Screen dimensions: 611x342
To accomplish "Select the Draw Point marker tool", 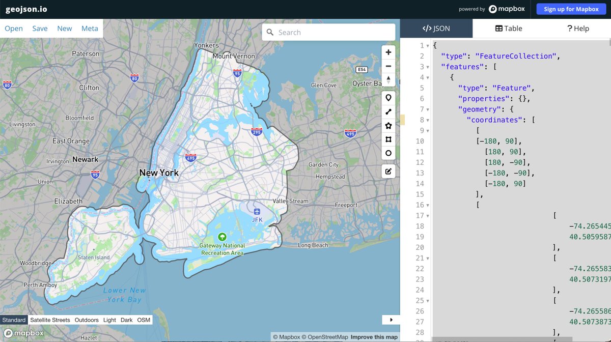I will 388,98.
